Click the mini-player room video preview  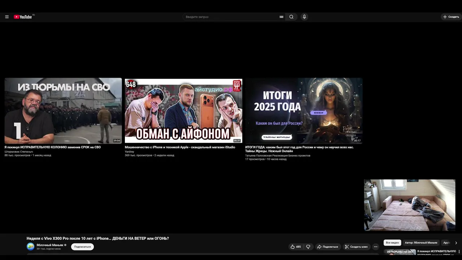point(410,205)
